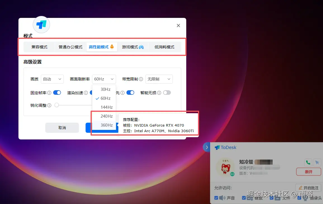Click the 渲染加速 info icon
Image resolution: width=323 pixels, height=204 pixels.
click(x=86, y=93)
